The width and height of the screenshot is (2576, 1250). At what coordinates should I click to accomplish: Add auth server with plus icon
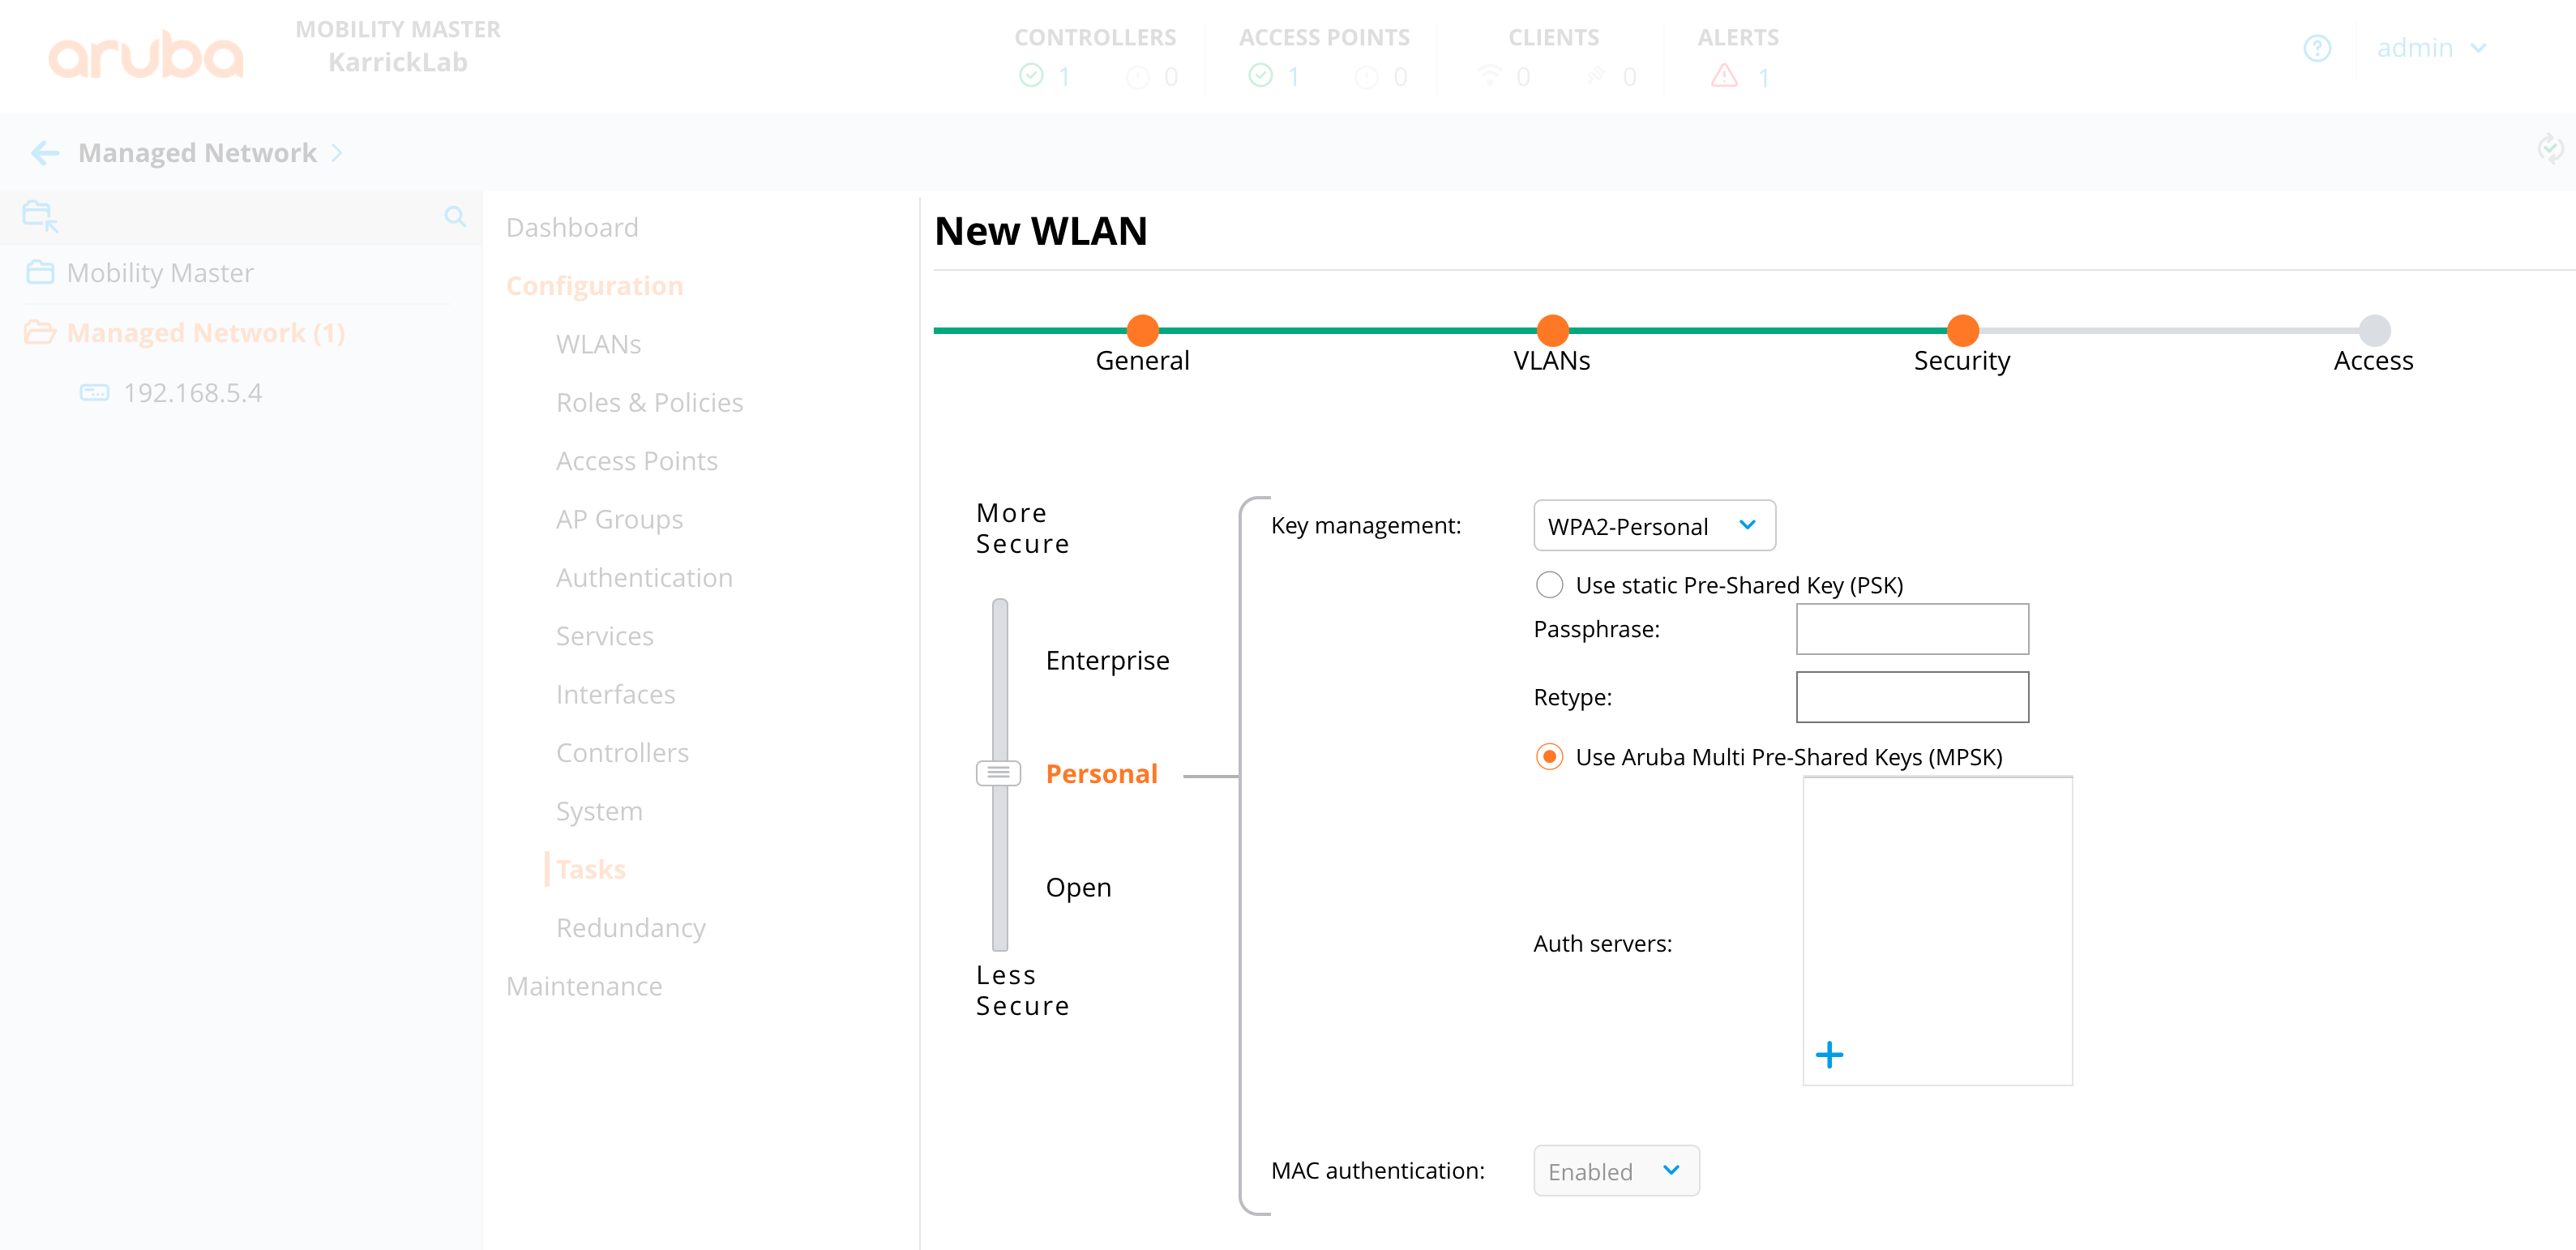click(1829, 1054)
